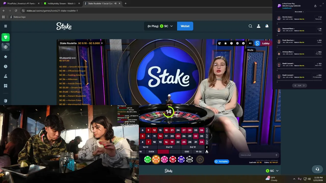Open recent clock icon in left sidebar
This screenshot has width=326, height=183.
[x=6, y=66]
